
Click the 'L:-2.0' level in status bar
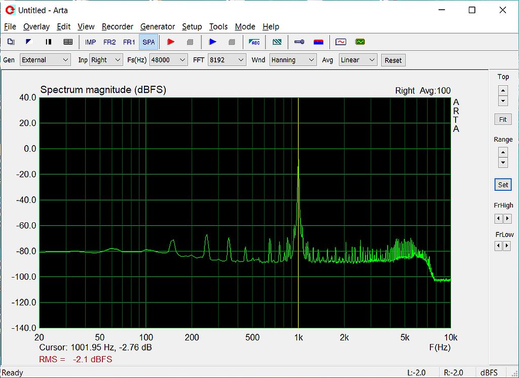pyautogui.click(x=417, y=373)
